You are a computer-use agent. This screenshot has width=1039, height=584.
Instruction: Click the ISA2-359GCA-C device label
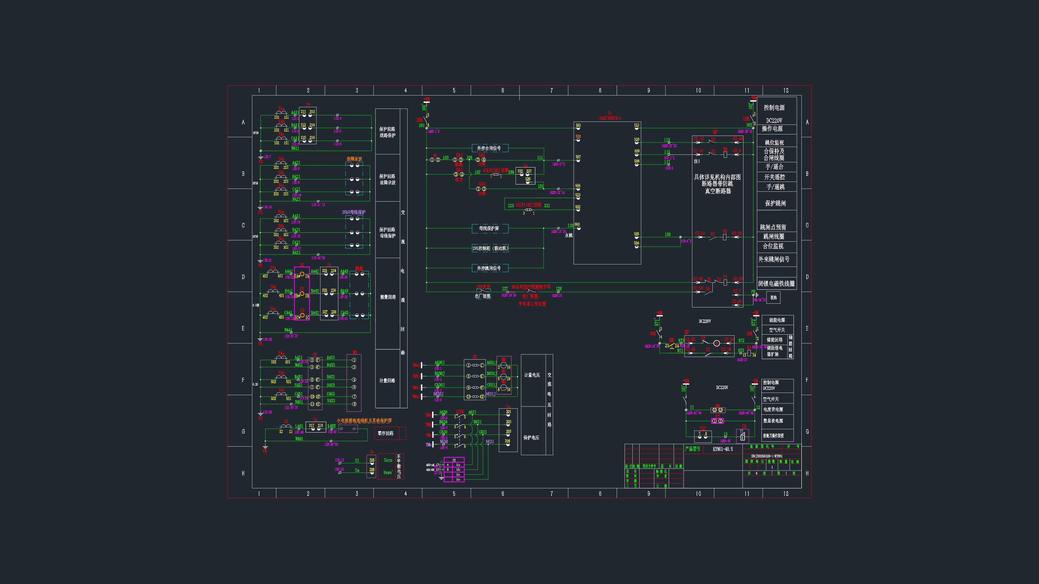pos(610,118)
